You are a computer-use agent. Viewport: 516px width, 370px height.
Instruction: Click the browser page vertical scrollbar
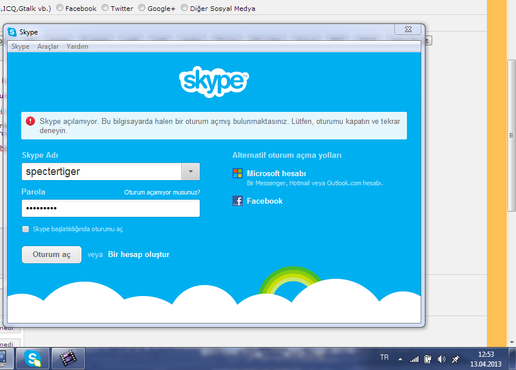(511, 135)
